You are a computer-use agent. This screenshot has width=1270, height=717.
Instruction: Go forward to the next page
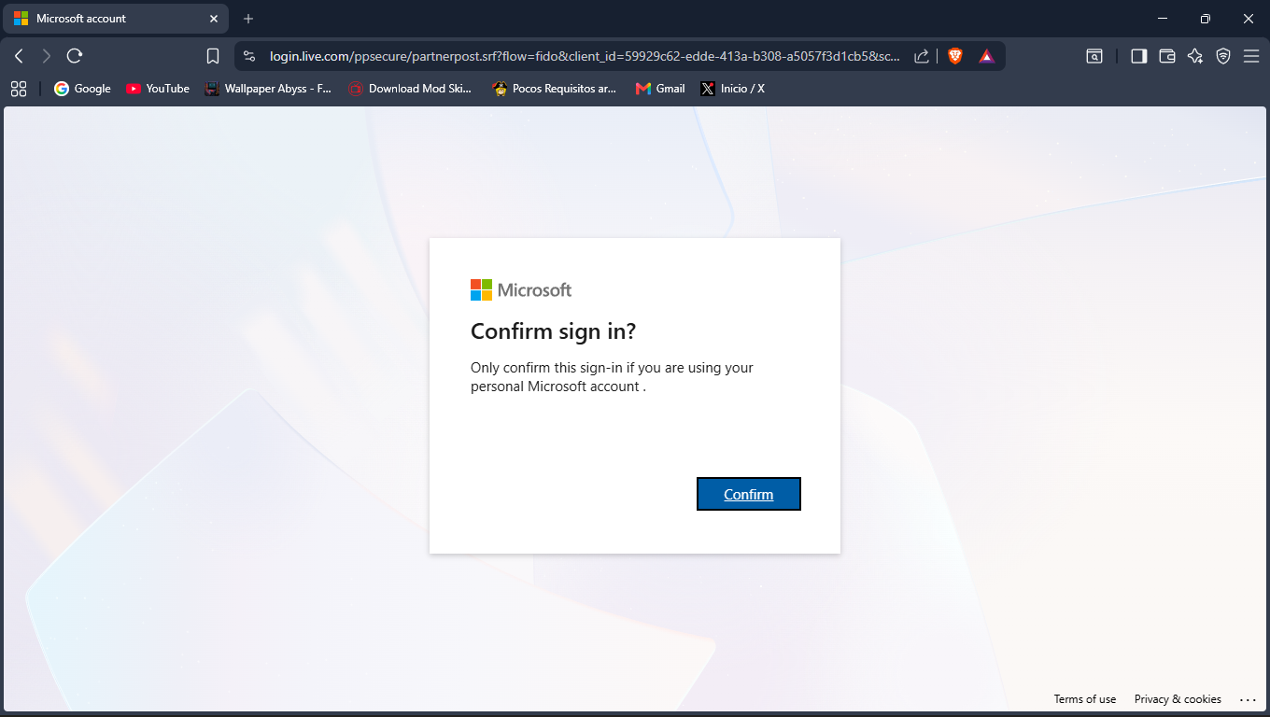47,56
